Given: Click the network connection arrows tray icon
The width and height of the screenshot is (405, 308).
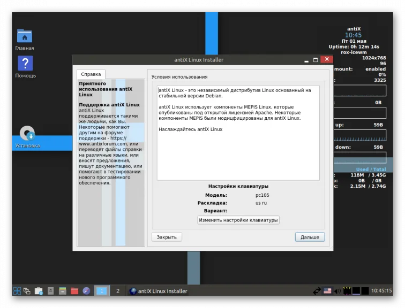Looking at the screenshot, I should (x=317, y=291).
